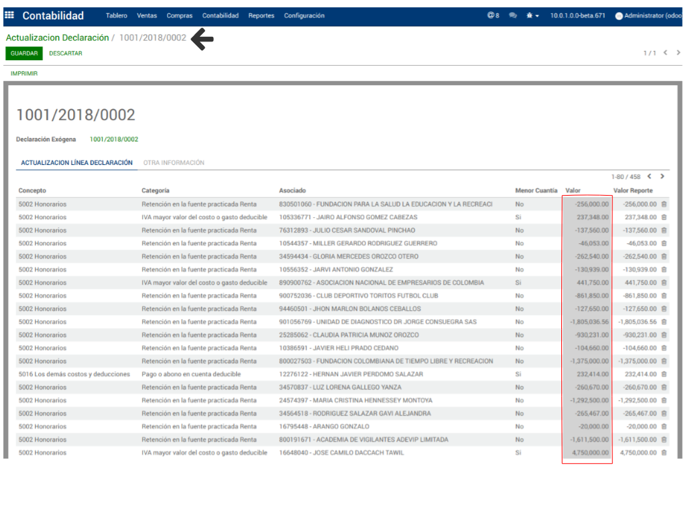Screen dimensions: 686x514
Task: Open the Reportes menu
Action: pyautogui.click(x=261, y=15)
